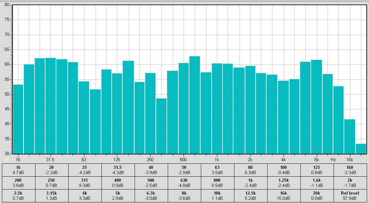Click the 80 Hz 6.3dB cell

pos(250,170)
